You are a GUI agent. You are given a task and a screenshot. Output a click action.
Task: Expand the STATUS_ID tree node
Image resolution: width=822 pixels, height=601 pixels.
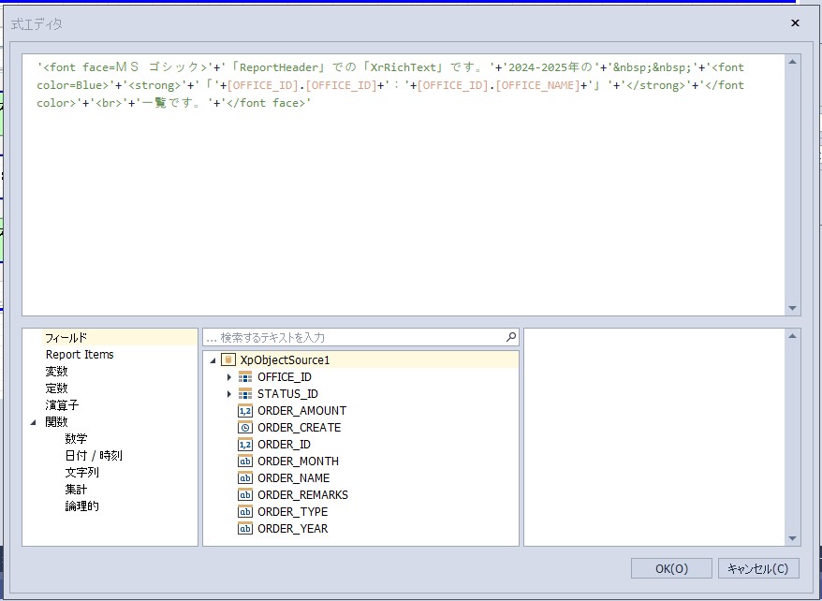coord(228,393)
